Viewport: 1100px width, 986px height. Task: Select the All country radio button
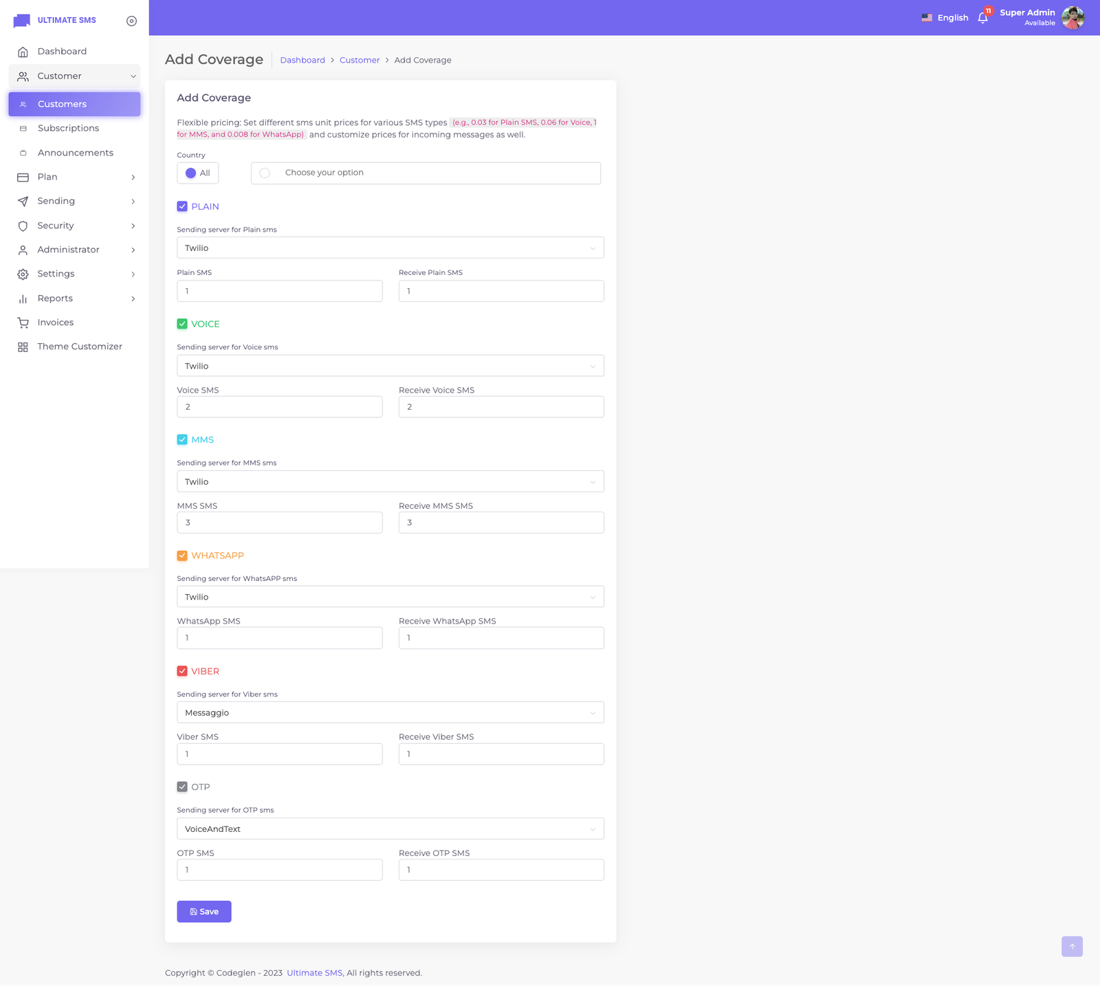coord(191,173)
